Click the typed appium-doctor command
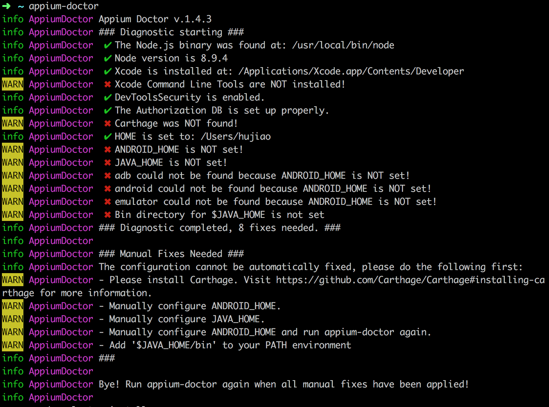Image resolution: width=549 pixels, height=407 pixels. tap(64, 6)
